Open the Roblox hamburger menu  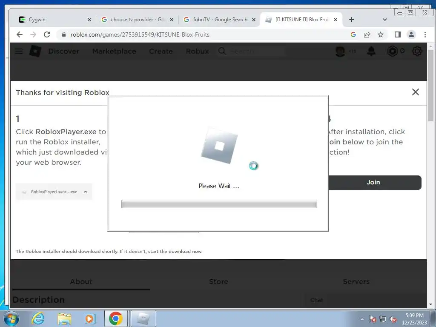(x=19, y=51)
